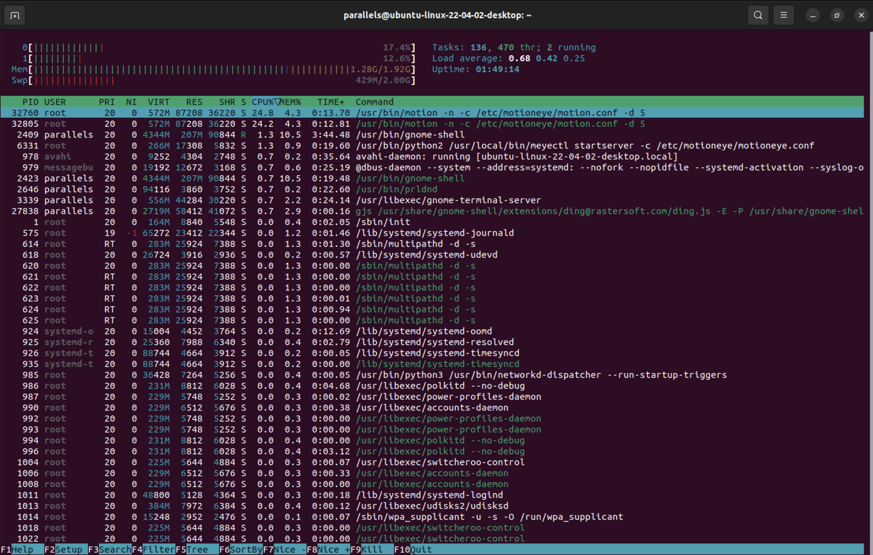Click the PID column header
Viewport: 873px width, 555px height.
[30, 102]
